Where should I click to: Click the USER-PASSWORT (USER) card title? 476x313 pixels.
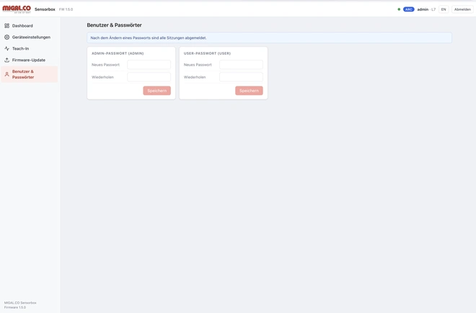(207, 53)
